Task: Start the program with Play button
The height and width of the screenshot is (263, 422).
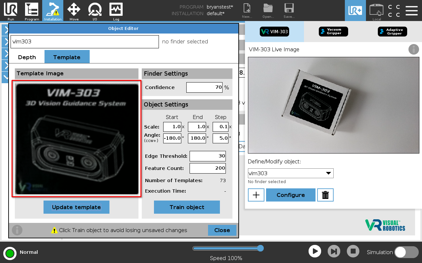Action: [315, 251]
